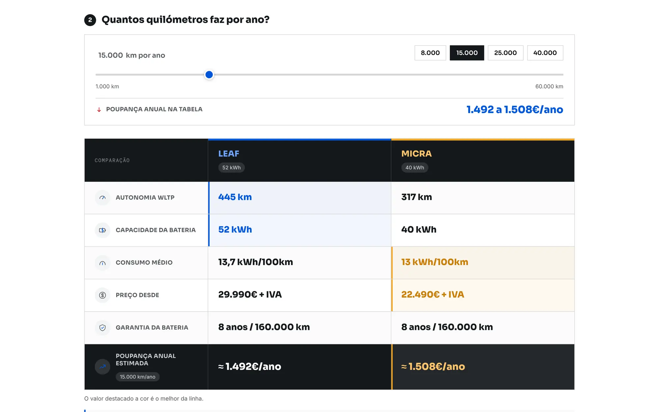Click the speedometer icon beside Autonomia WLTP
Screen dimensions: 659x412
(x=102, y=198)
